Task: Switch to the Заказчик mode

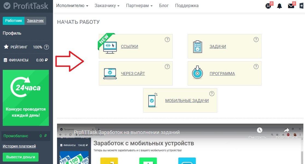Action: (35, 20)
